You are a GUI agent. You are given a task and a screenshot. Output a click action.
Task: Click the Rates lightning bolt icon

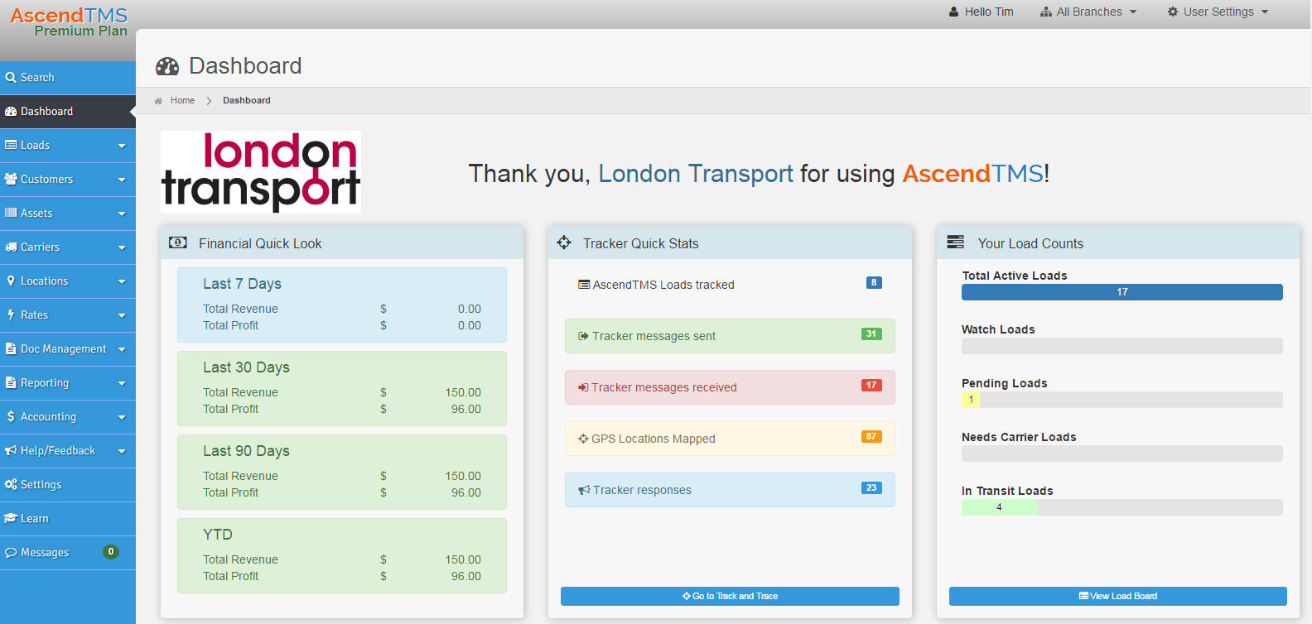11,314
